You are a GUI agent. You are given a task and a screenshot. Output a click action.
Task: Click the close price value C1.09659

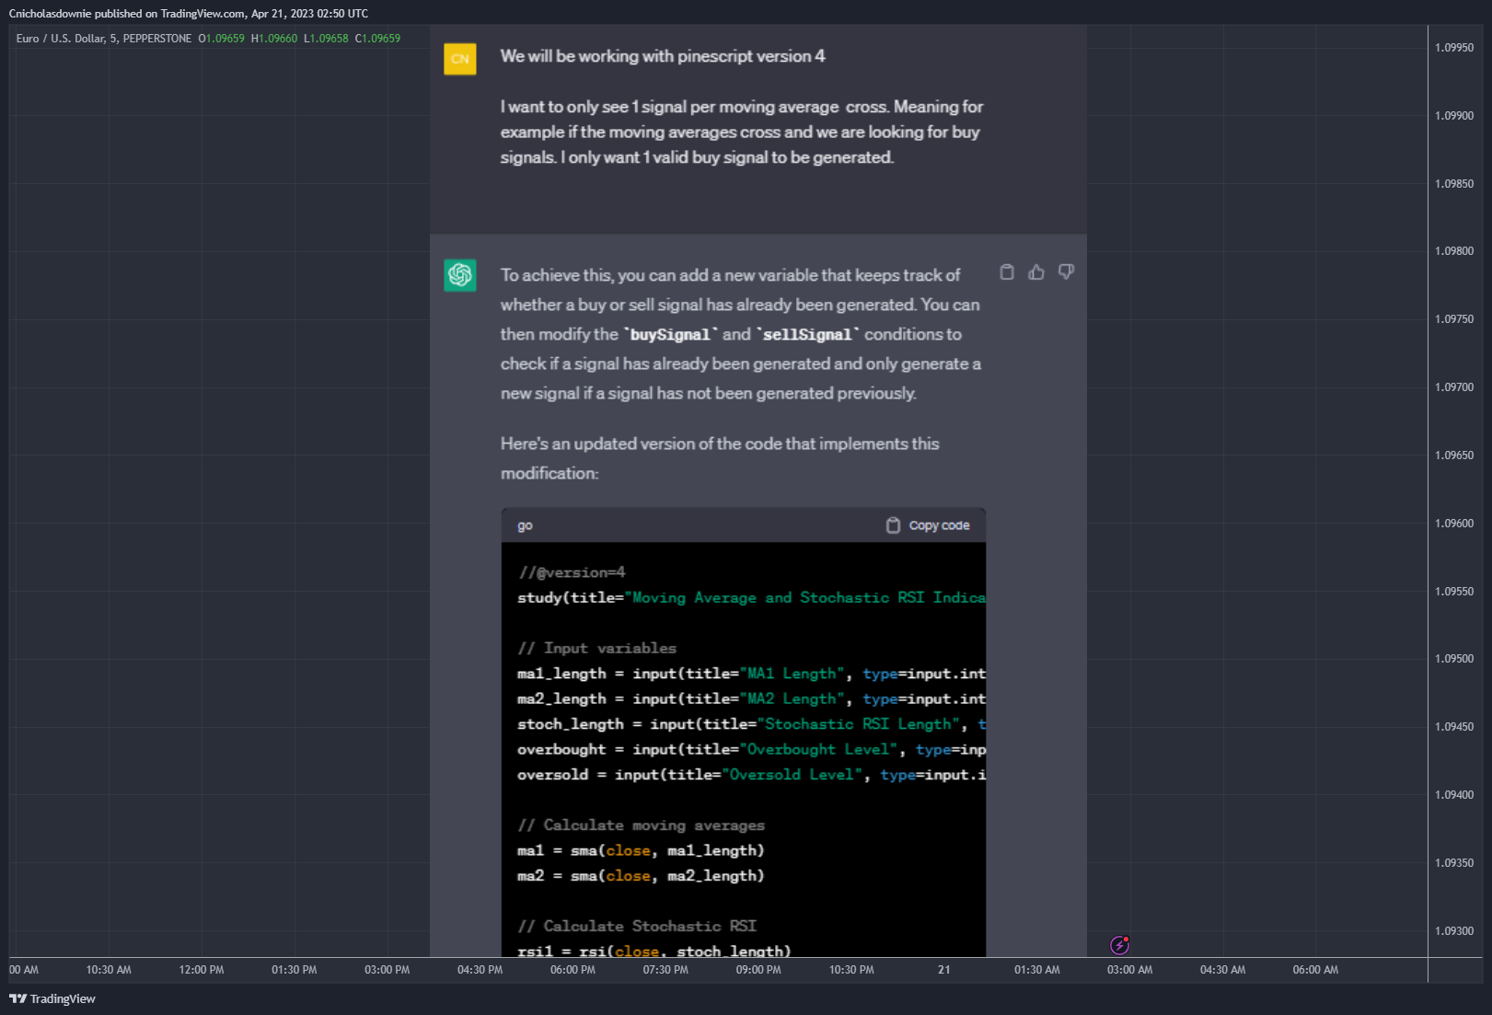(x=377, y=39)
